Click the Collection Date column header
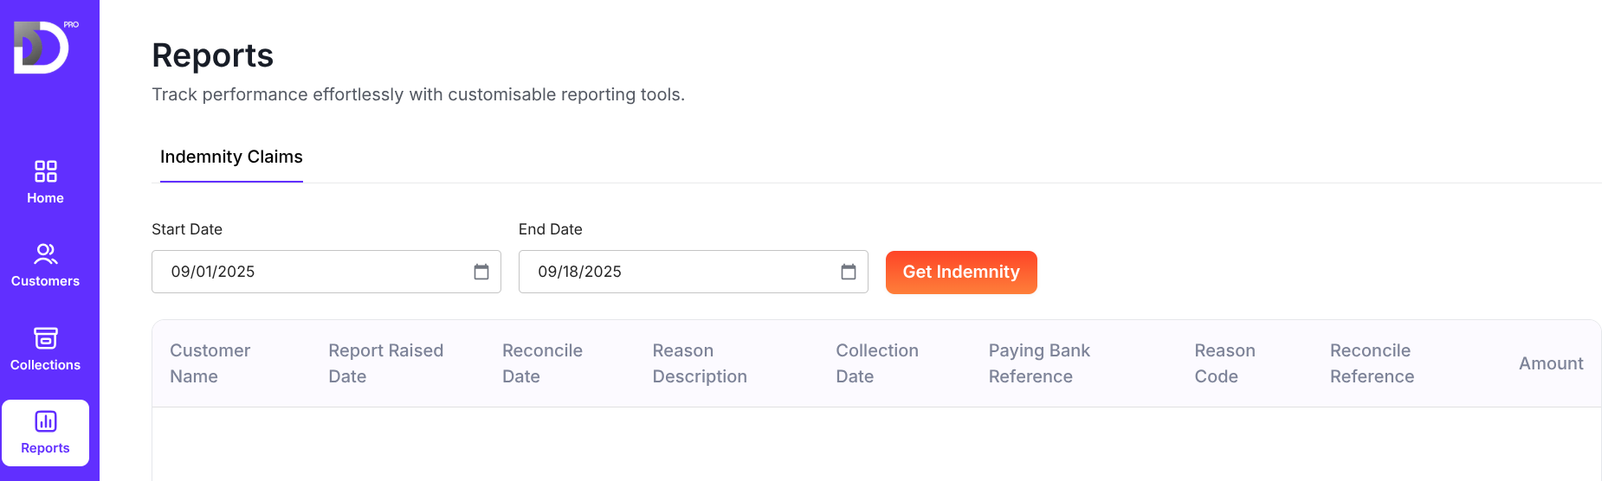This screenshot has height=481, width=1608. pyautogui.click(x=876, y=363)
